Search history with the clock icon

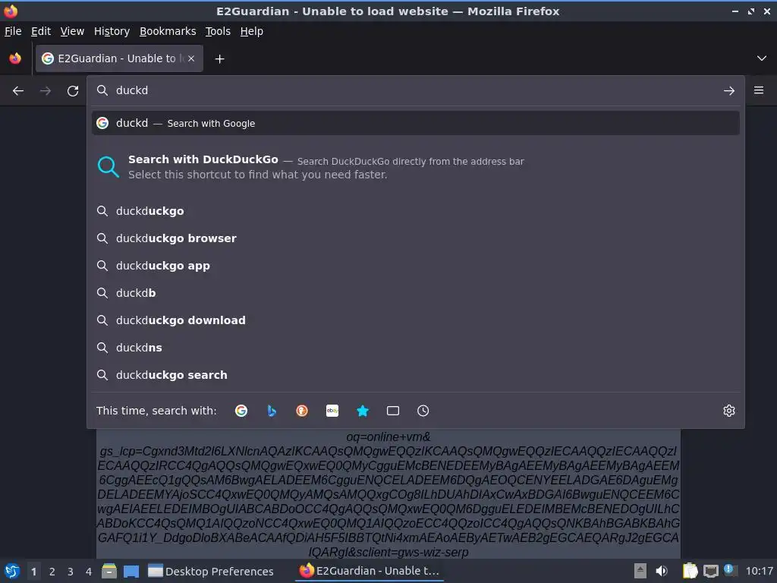[423, 411]
